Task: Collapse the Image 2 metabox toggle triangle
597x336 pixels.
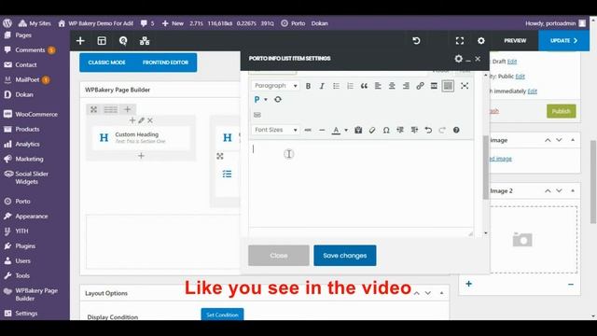Action: tap(573, 190)
